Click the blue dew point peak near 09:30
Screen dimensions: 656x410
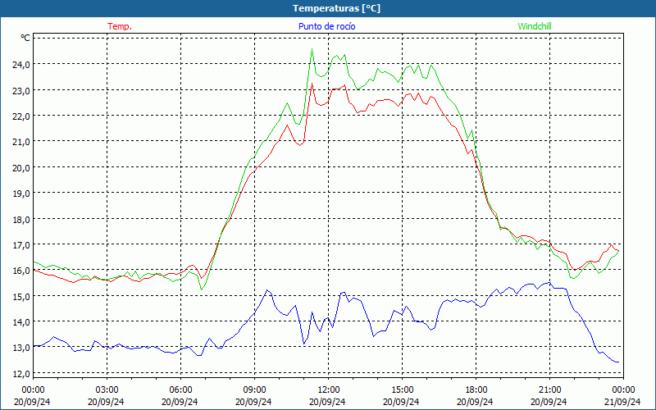point(267,290)
